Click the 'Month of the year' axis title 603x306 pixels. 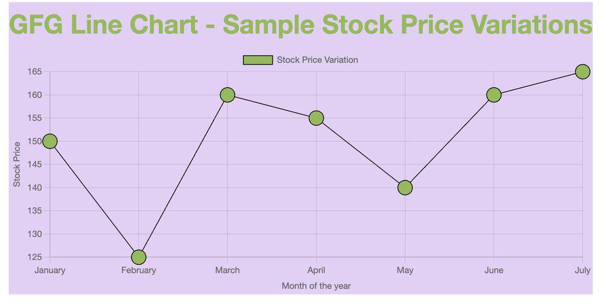coord(316,286)
